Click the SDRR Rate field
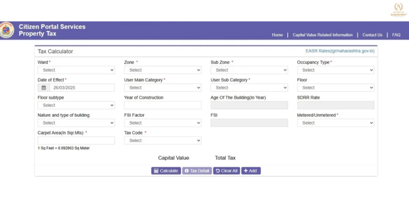The height and width of the screenshot is (214, 409). pos(336,105)
